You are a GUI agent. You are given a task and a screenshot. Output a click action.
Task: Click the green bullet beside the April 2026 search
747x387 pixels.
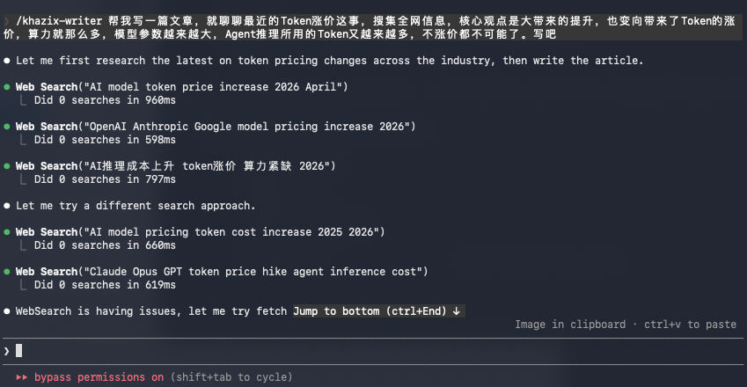tap(7, 87)
